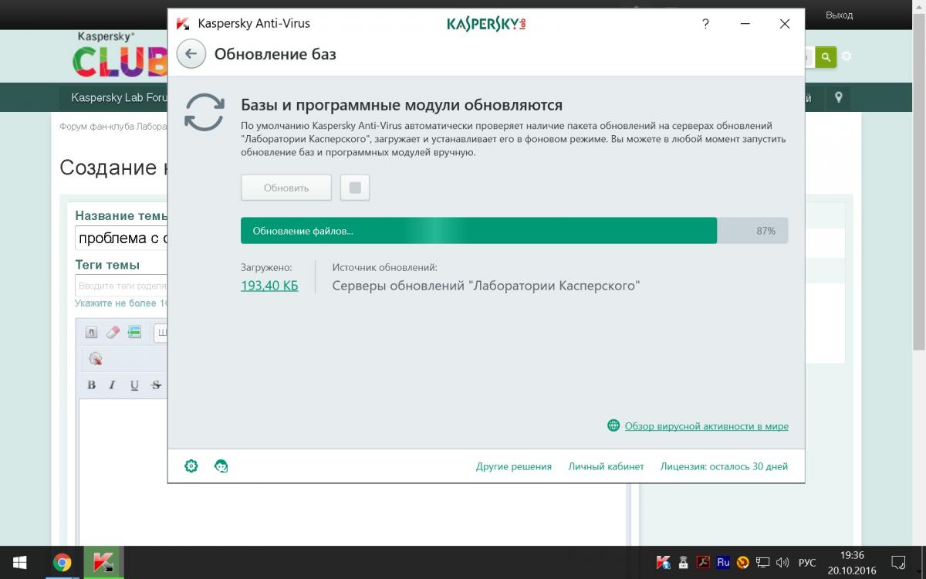Click the Kaspersky Club logo on forum
Screen dimensions: 926x579
coord(120,56)
